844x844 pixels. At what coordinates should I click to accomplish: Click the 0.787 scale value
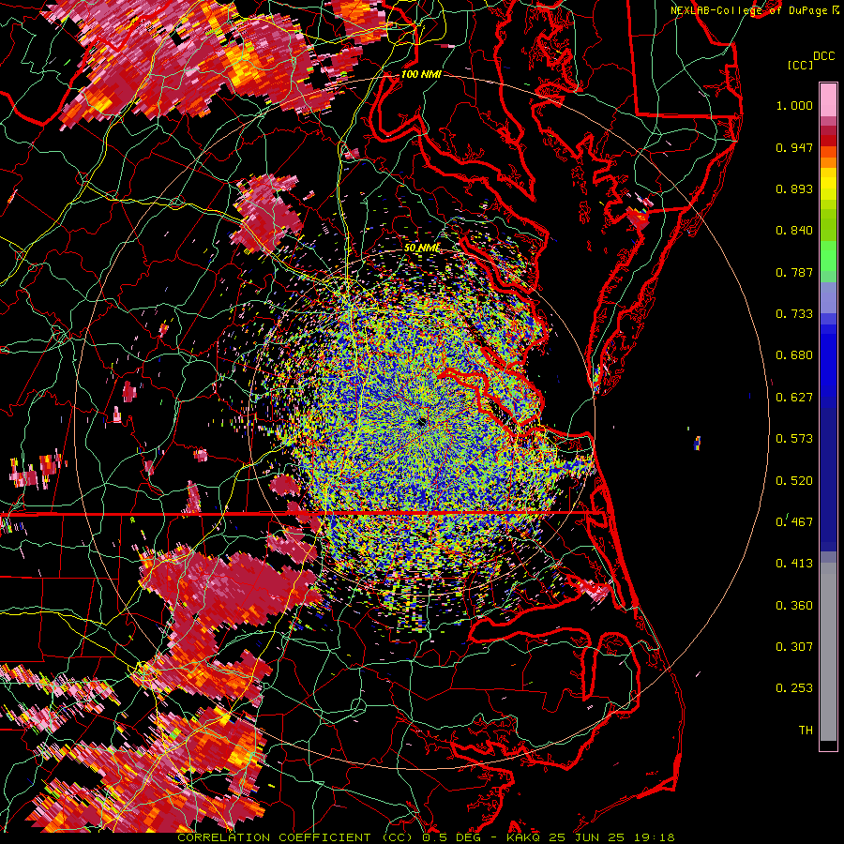coord(794,272)
